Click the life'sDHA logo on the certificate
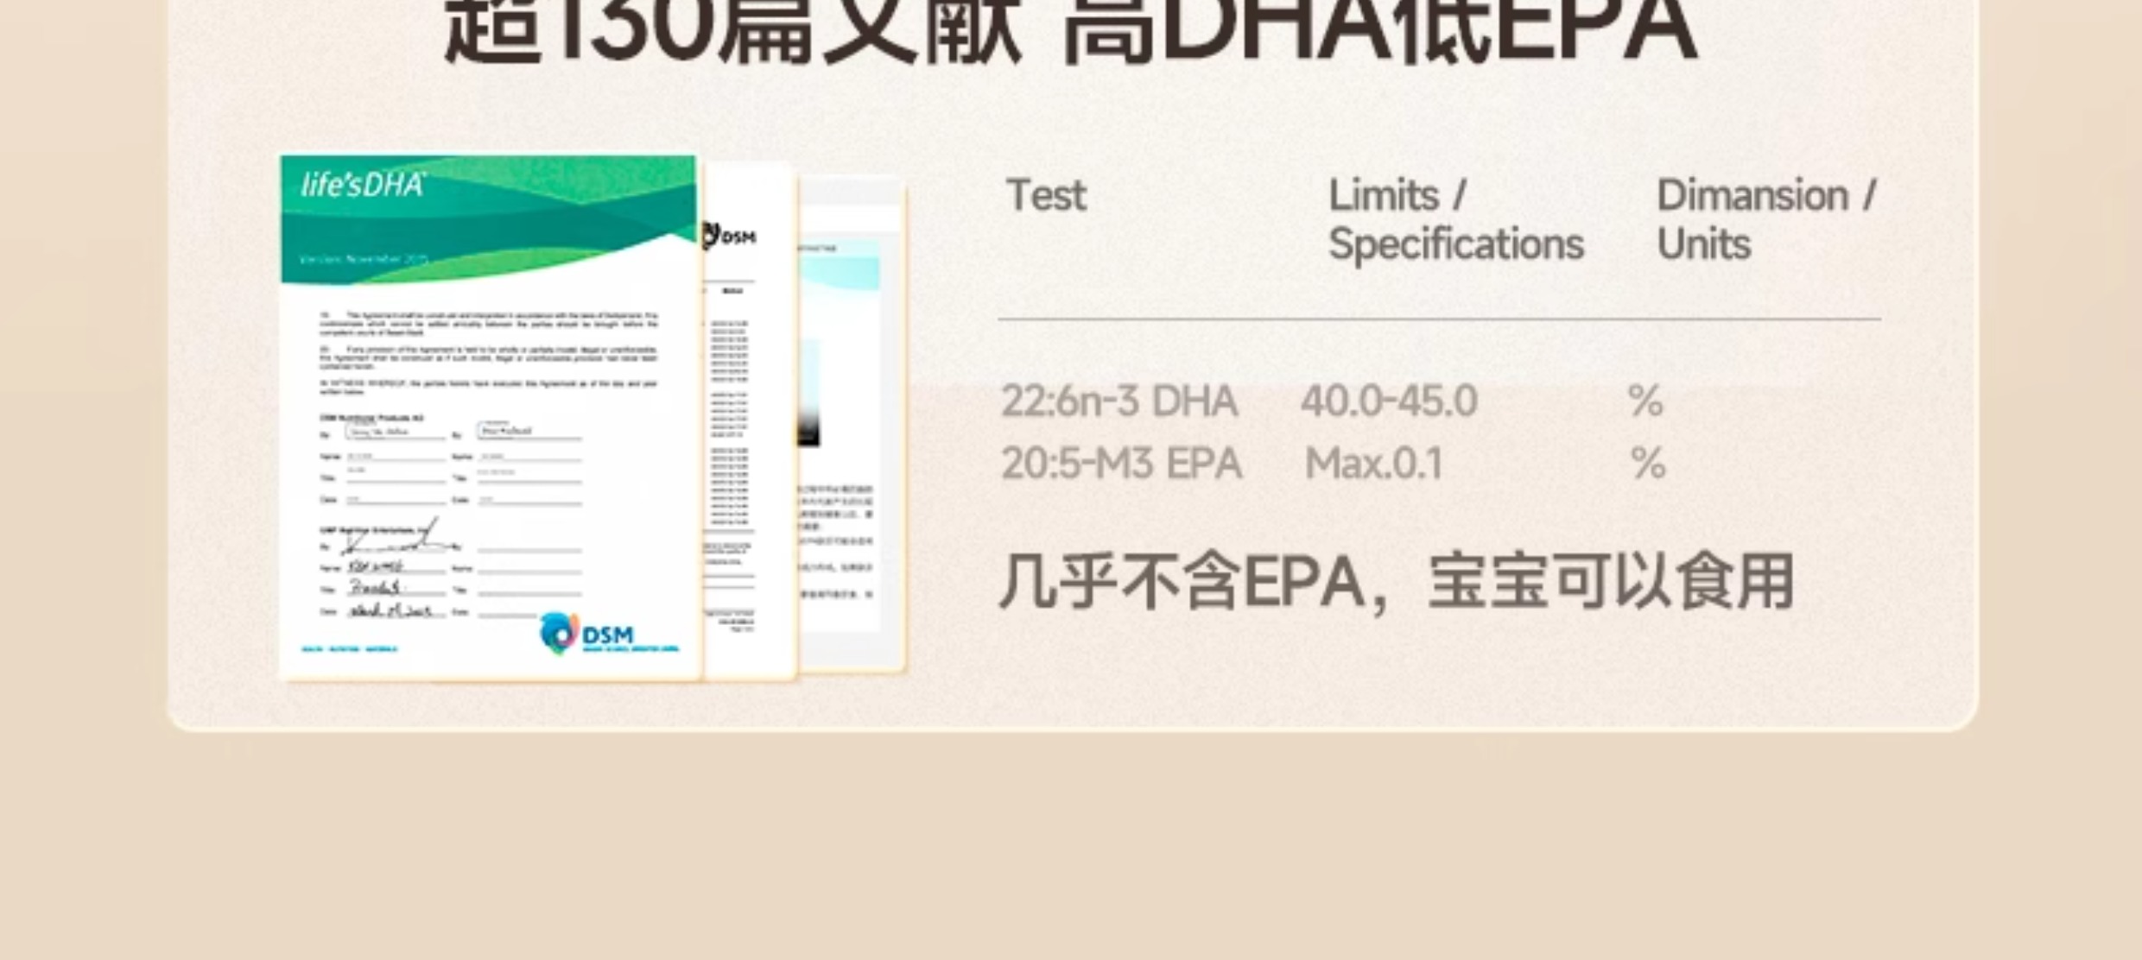This screenshot has width=2142, height=960. 363,185
